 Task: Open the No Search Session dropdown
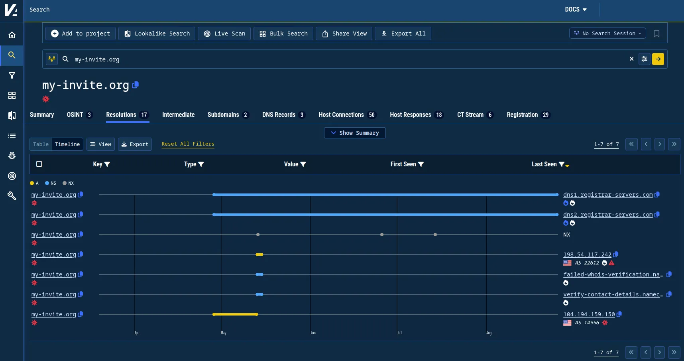607,34
